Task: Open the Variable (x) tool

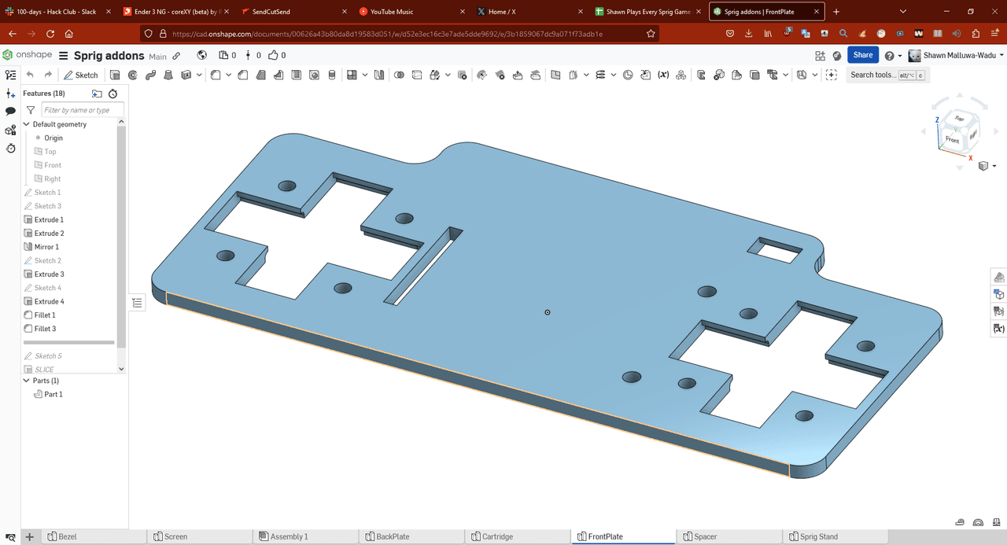Action: (x=663, y=75)
